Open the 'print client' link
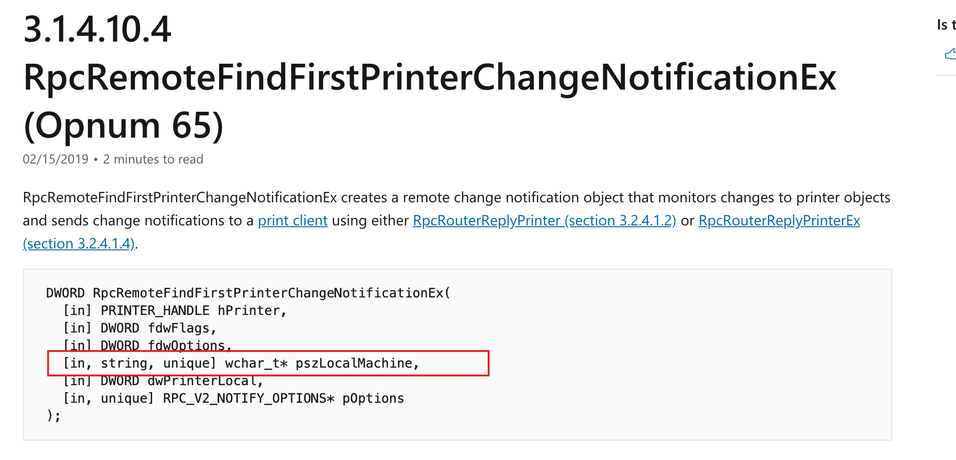Viewport: 956px width, 460px height. tap(293, 221)
